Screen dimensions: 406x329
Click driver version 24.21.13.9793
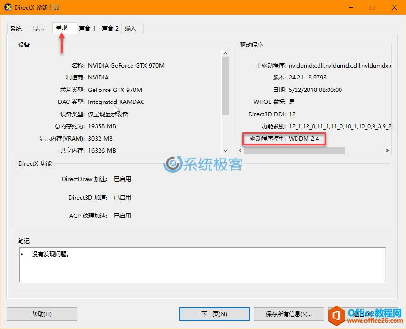(x=307, y=78)
